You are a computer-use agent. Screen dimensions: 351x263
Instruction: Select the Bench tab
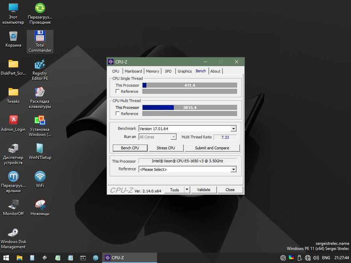[x=201, y=71]
